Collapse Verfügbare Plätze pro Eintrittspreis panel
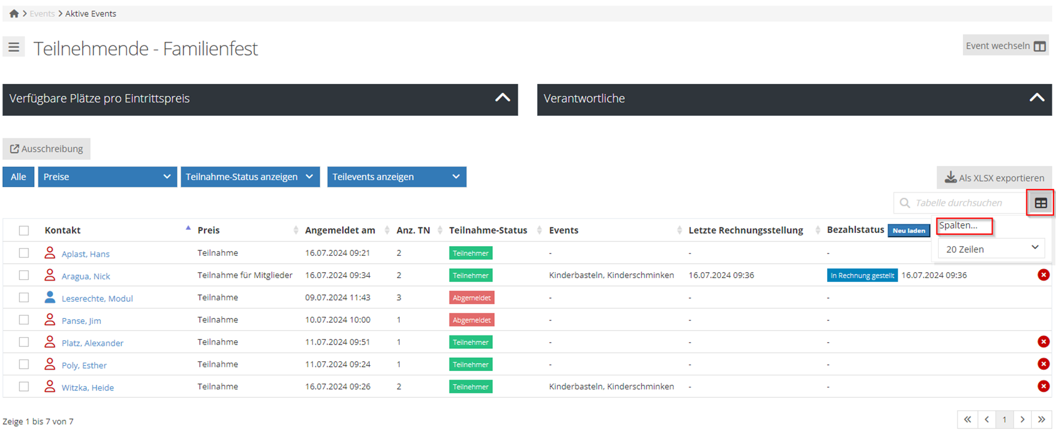This screenshot has width=1056, height=432. 502,98
